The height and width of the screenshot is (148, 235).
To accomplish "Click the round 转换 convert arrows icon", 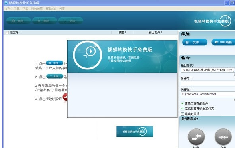I will click(x=196, y=137).
